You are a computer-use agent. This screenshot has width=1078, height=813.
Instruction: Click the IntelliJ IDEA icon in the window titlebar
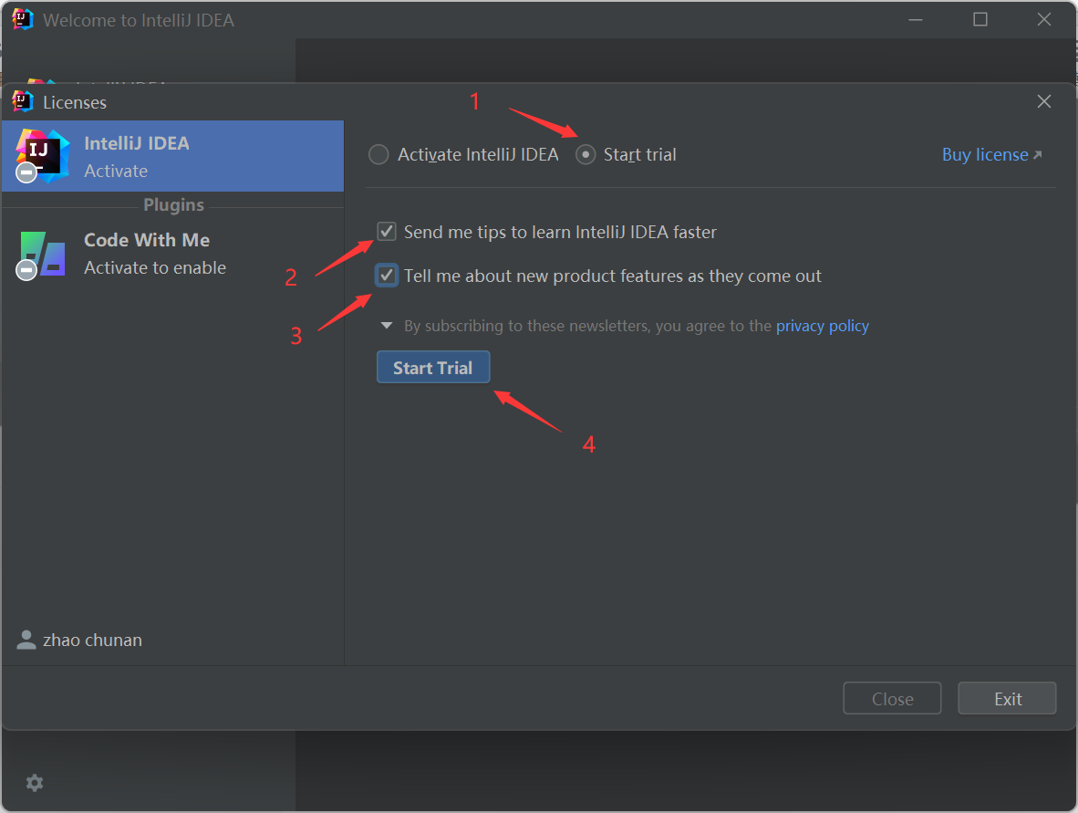[21, 18]
